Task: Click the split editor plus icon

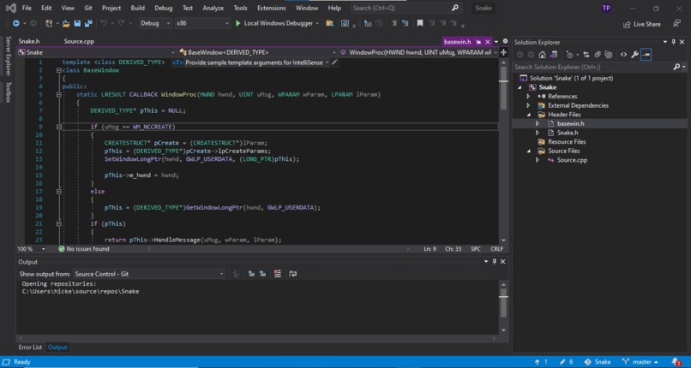Action: click(504, 52)
